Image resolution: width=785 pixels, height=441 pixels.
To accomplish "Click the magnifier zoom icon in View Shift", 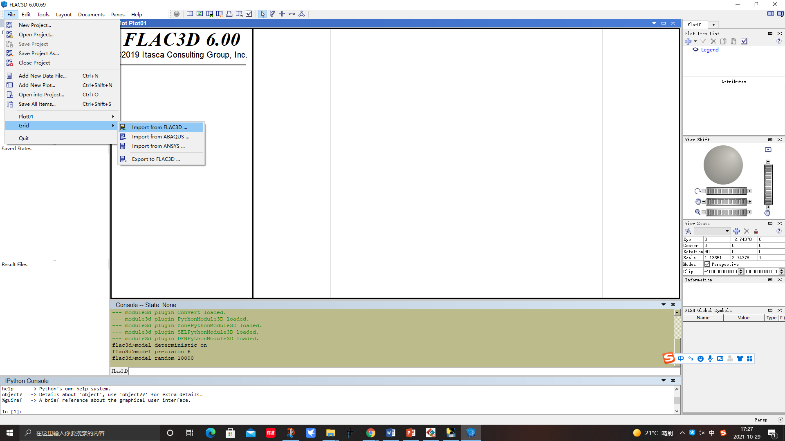I will pyautogui.click(x=697, y=212).
